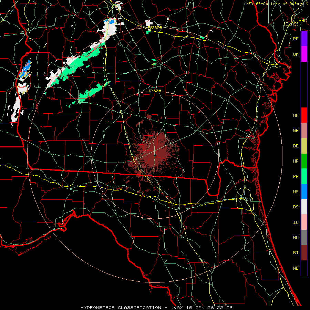Pick the HR dark green legend swatch
The width and height of the screenshot is (310, 310).
tap(304, 161)
